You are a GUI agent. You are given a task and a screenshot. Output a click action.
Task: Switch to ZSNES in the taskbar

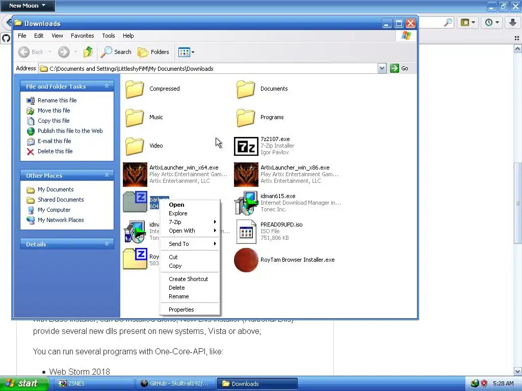93,383
